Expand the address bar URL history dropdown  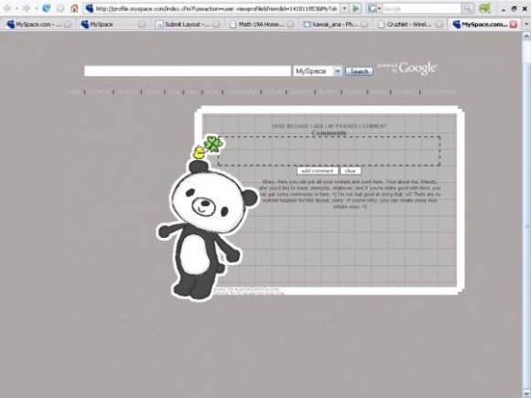tap(344, 8)
